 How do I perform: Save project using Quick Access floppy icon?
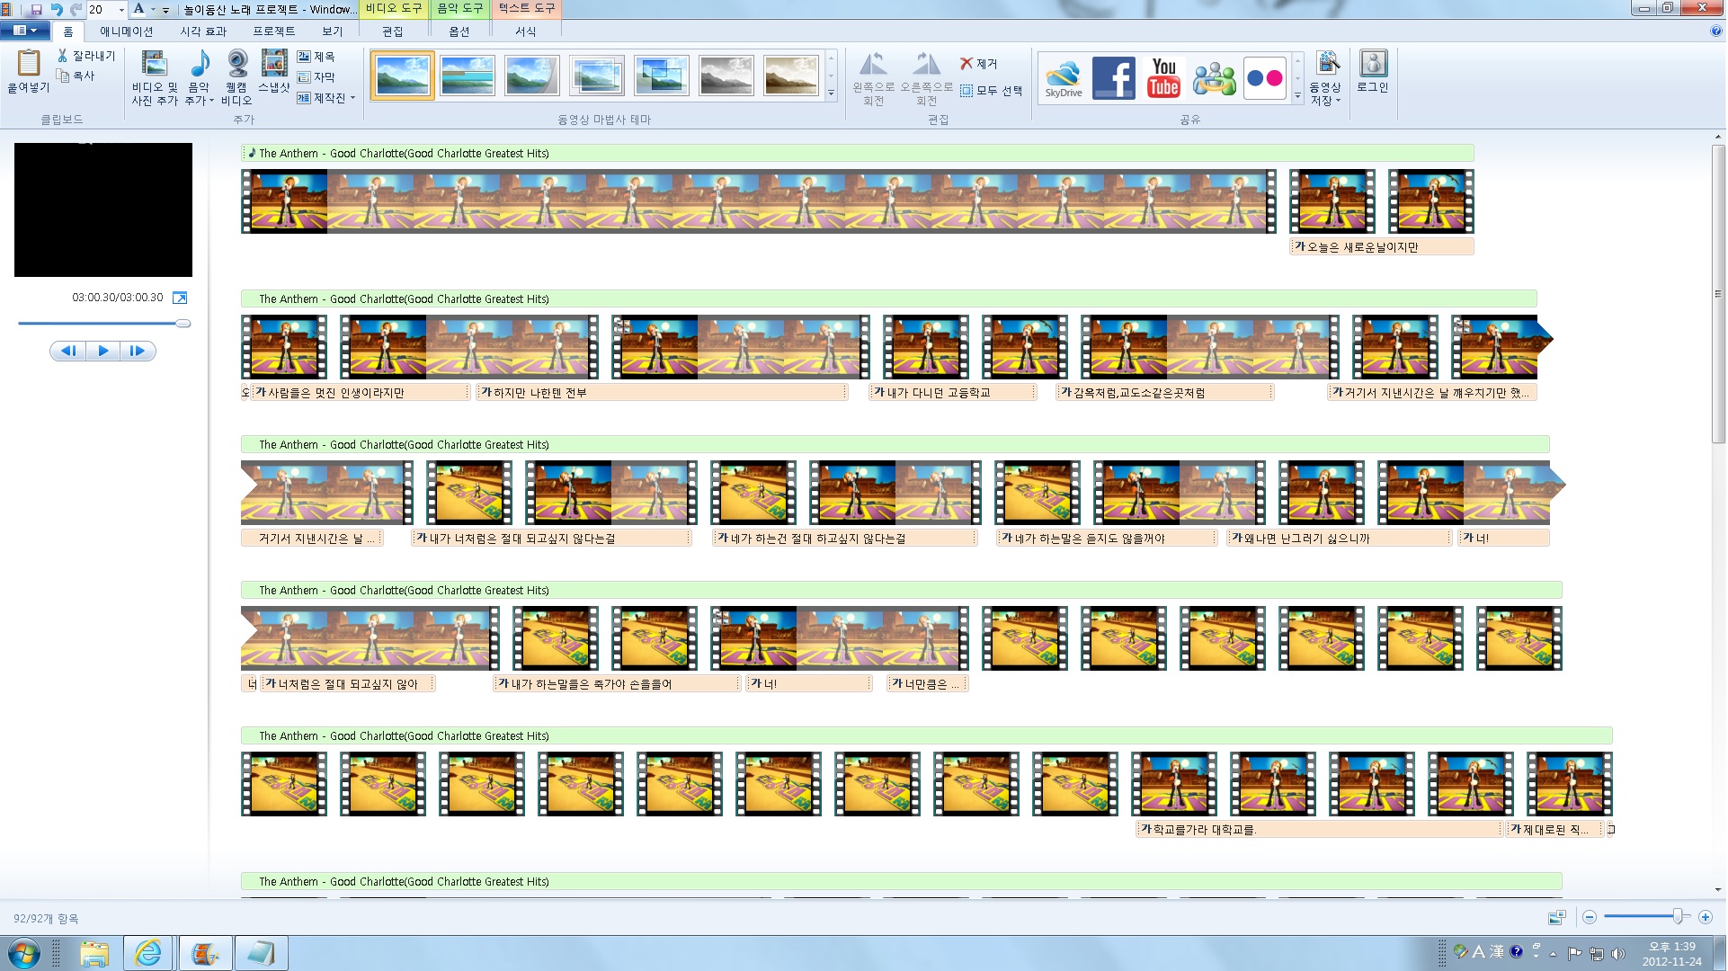36,9
